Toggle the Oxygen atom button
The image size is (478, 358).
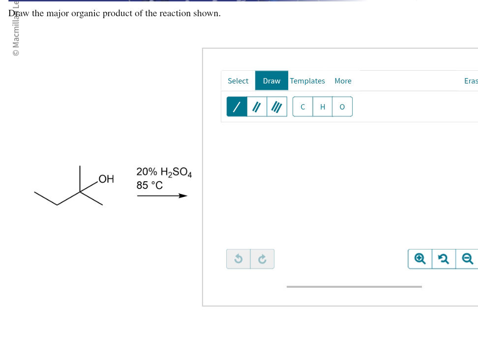342,107
